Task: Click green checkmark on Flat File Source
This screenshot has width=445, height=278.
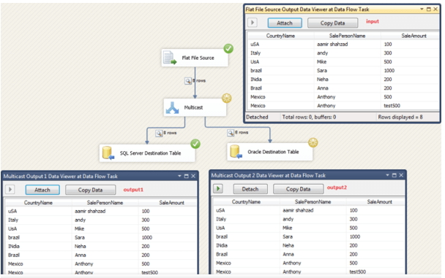Action: pos(228,49)
